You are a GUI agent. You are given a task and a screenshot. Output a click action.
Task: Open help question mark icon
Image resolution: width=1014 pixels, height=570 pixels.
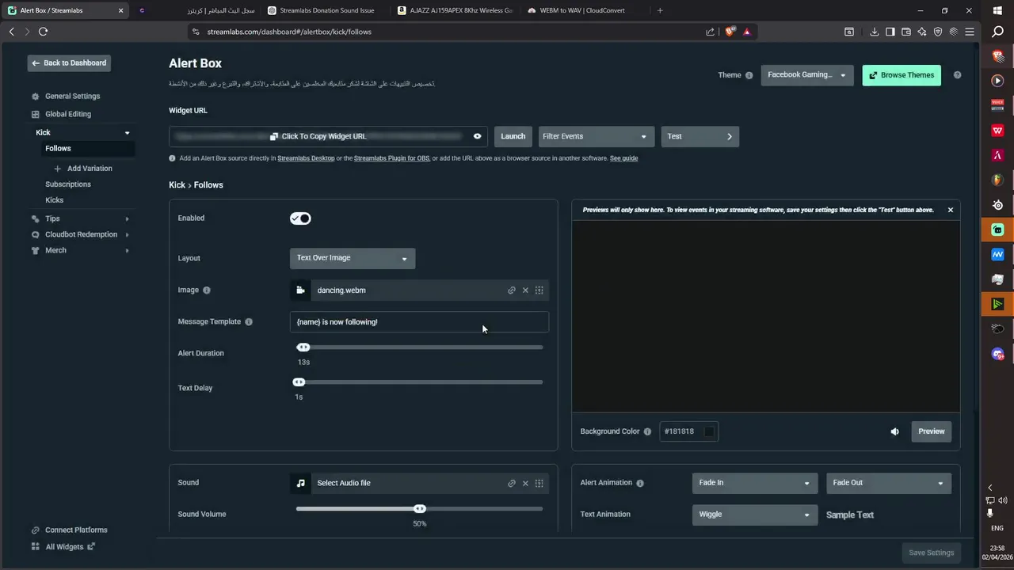(957, 75)
